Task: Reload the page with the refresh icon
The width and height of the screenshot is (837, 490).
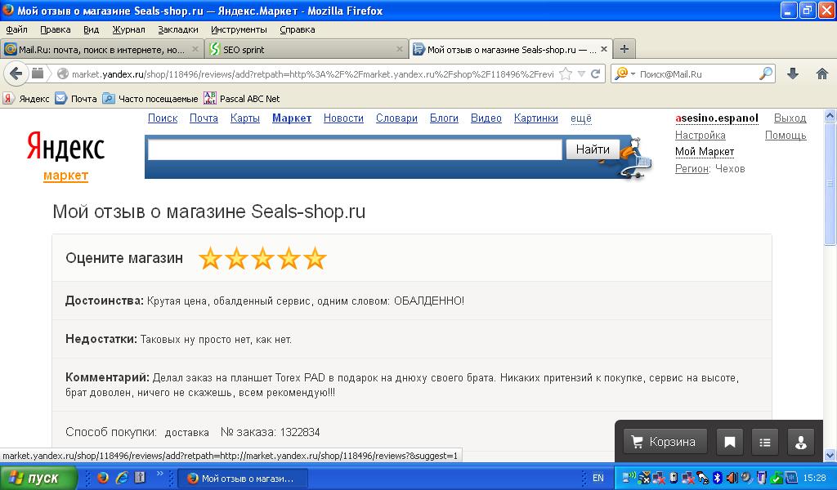Action: pyautogui.click(x=596, y=73)
